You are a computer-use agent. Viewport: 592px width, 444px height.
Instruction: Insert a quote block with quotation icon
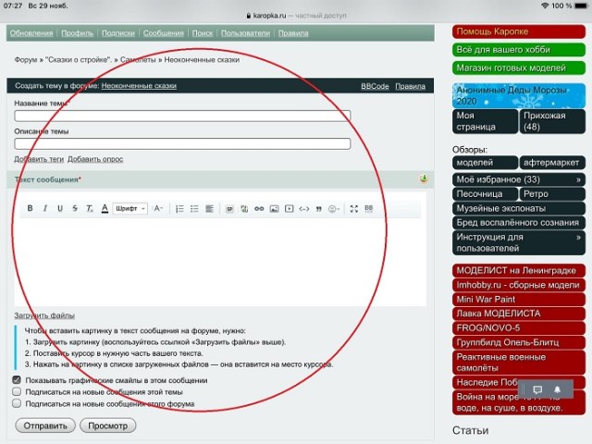coord(319,209)
